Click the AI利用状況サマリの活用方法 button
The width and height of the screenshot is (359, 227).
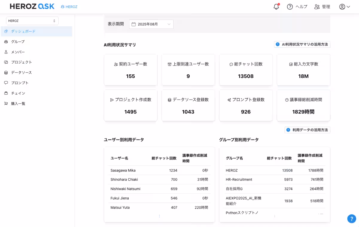pos(302,45)
